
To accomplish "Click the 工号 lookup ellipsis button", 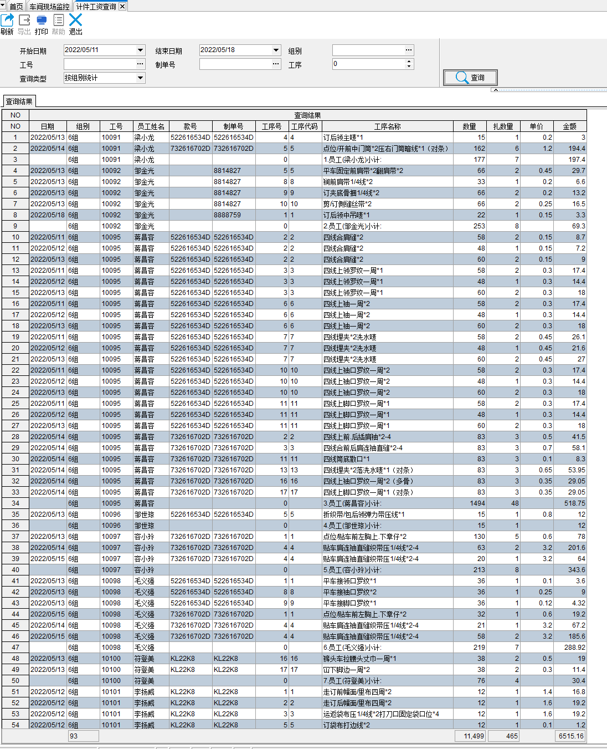I will [141, 64].
